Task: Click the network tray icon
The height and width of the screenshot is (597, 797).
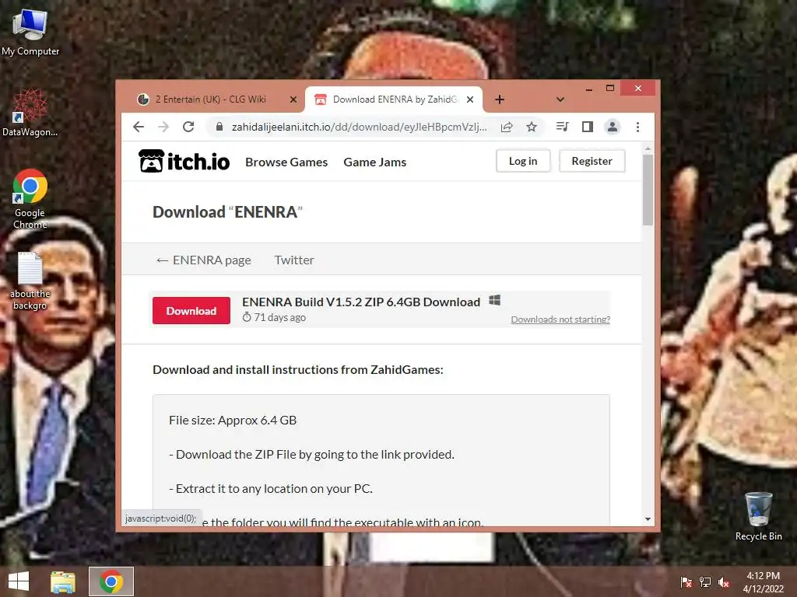Action: 705,581
